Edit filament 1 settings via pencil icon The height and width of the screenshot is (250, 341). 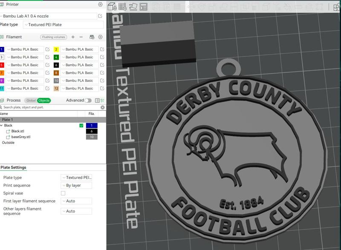pyautogui.click(x=47, y=49)
